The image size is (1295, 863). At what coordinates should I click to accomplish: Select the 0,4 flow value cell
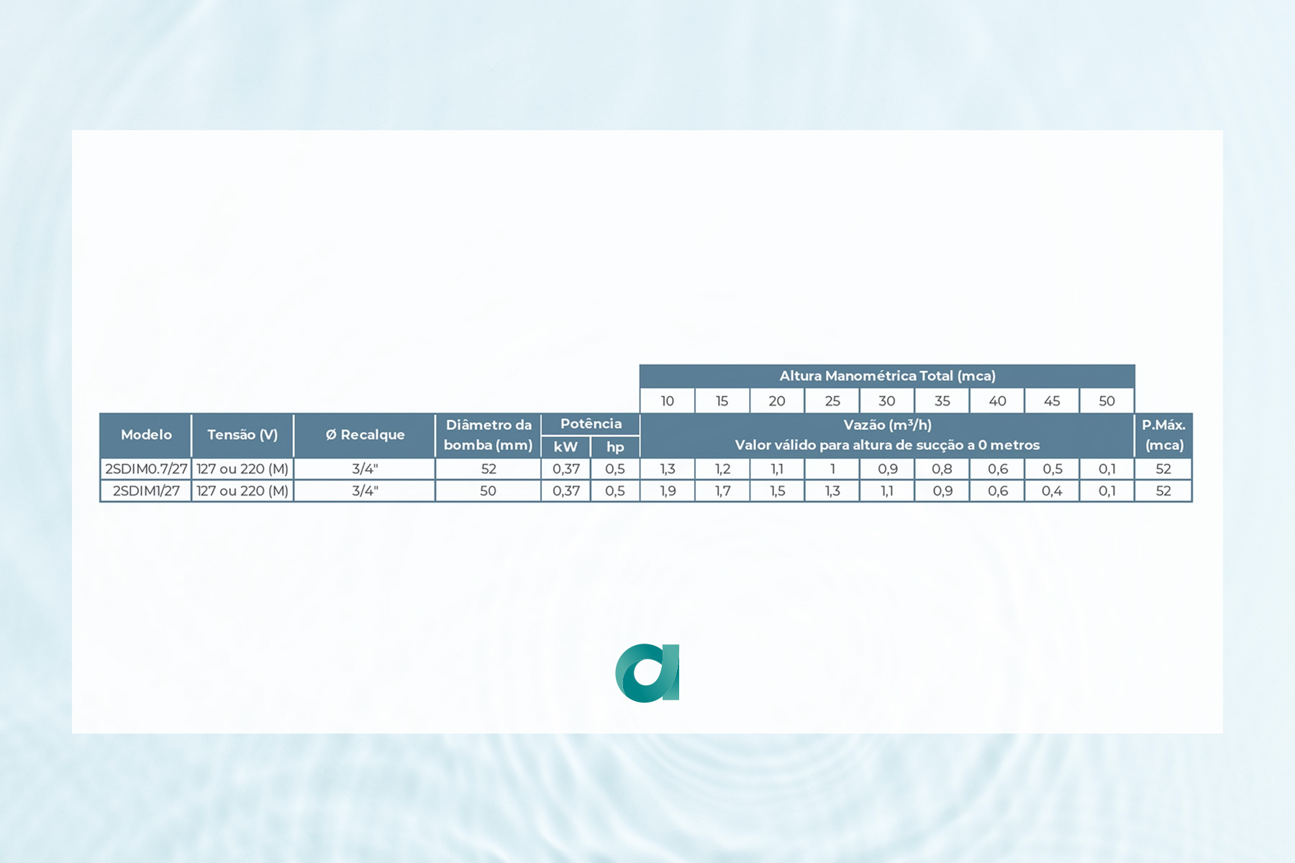point(1052,491)
